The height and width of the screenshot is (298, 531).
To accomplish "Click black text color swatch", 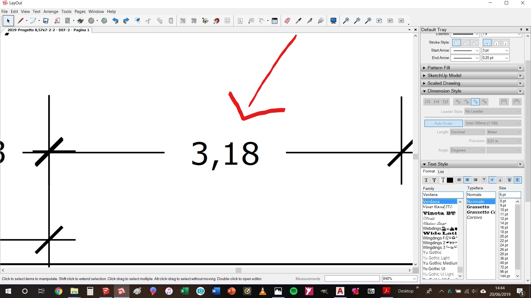I will click(x=450, y=180).
